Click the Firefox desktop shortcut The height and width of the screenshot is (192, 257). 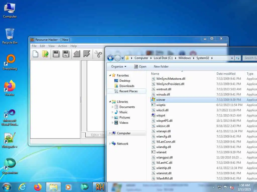click(10, 88)
